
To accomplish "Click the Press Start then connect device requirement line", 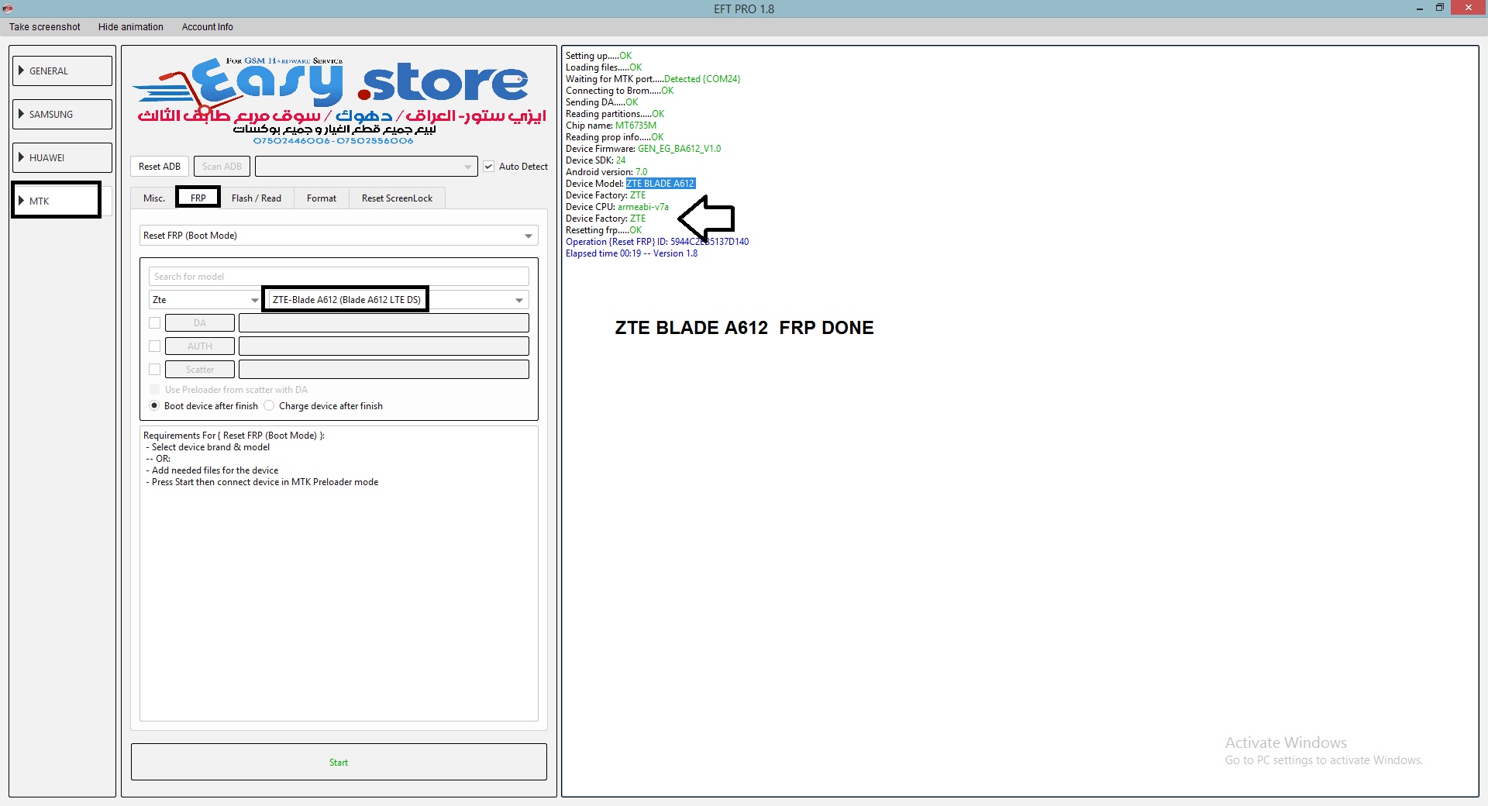I will pos(264,482).
